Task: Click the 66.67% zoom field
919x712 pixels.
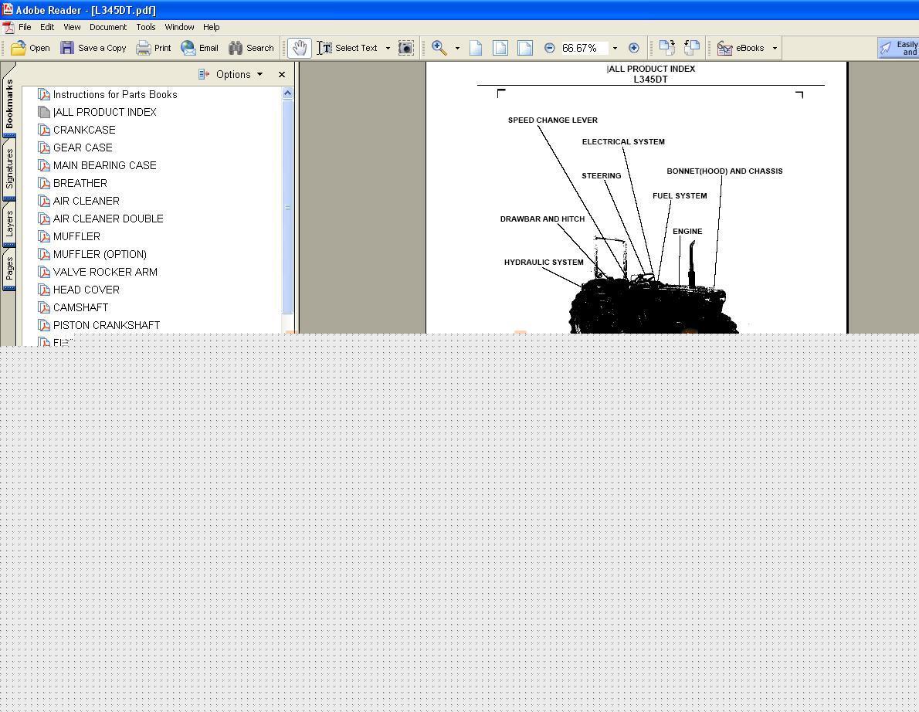Action: (584, 48)
